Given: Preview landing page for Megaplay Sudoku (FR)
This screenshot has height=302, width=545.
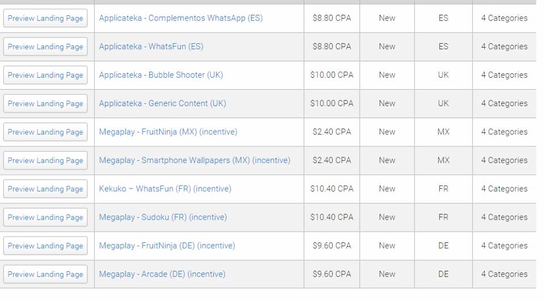Looking at the screenshot, I should coord(45,217).
